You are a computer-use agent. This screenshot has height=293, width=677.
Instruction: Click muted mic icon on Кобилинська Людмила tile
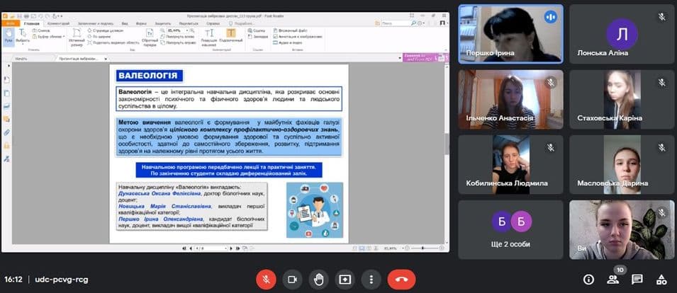551,147
